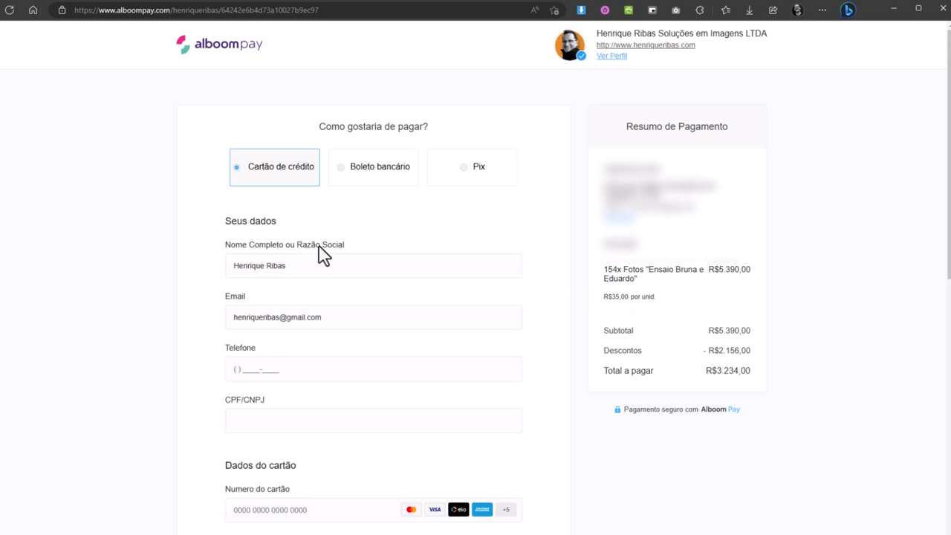Click the browser refresh icon
Image resolution: width=951 pixels, height=535 pixels.
[x=10, y=10]
